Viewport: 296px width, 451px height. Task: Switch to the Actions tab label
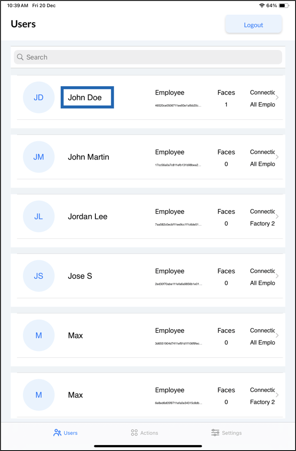(149, 433)
